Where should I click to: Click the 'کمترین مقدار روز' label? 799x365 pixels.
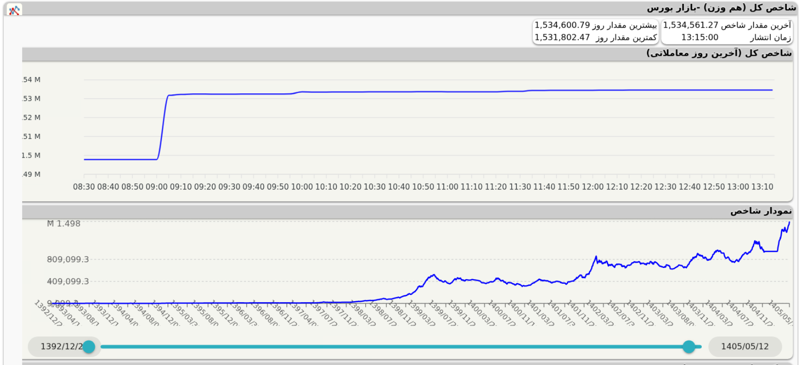[626, 38]
